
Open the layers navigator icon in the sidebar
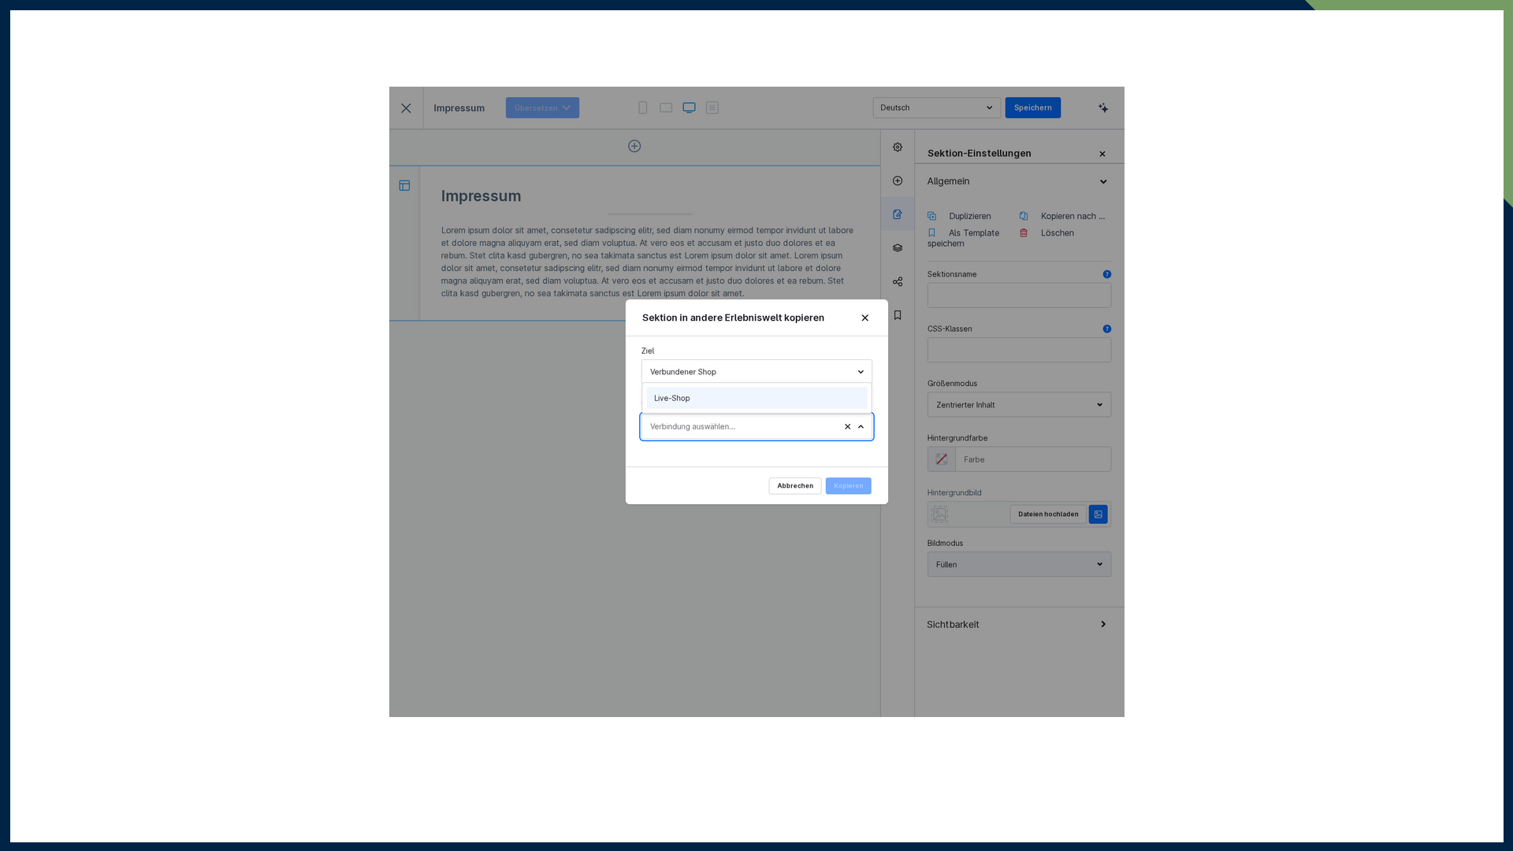tap(898, 248)
